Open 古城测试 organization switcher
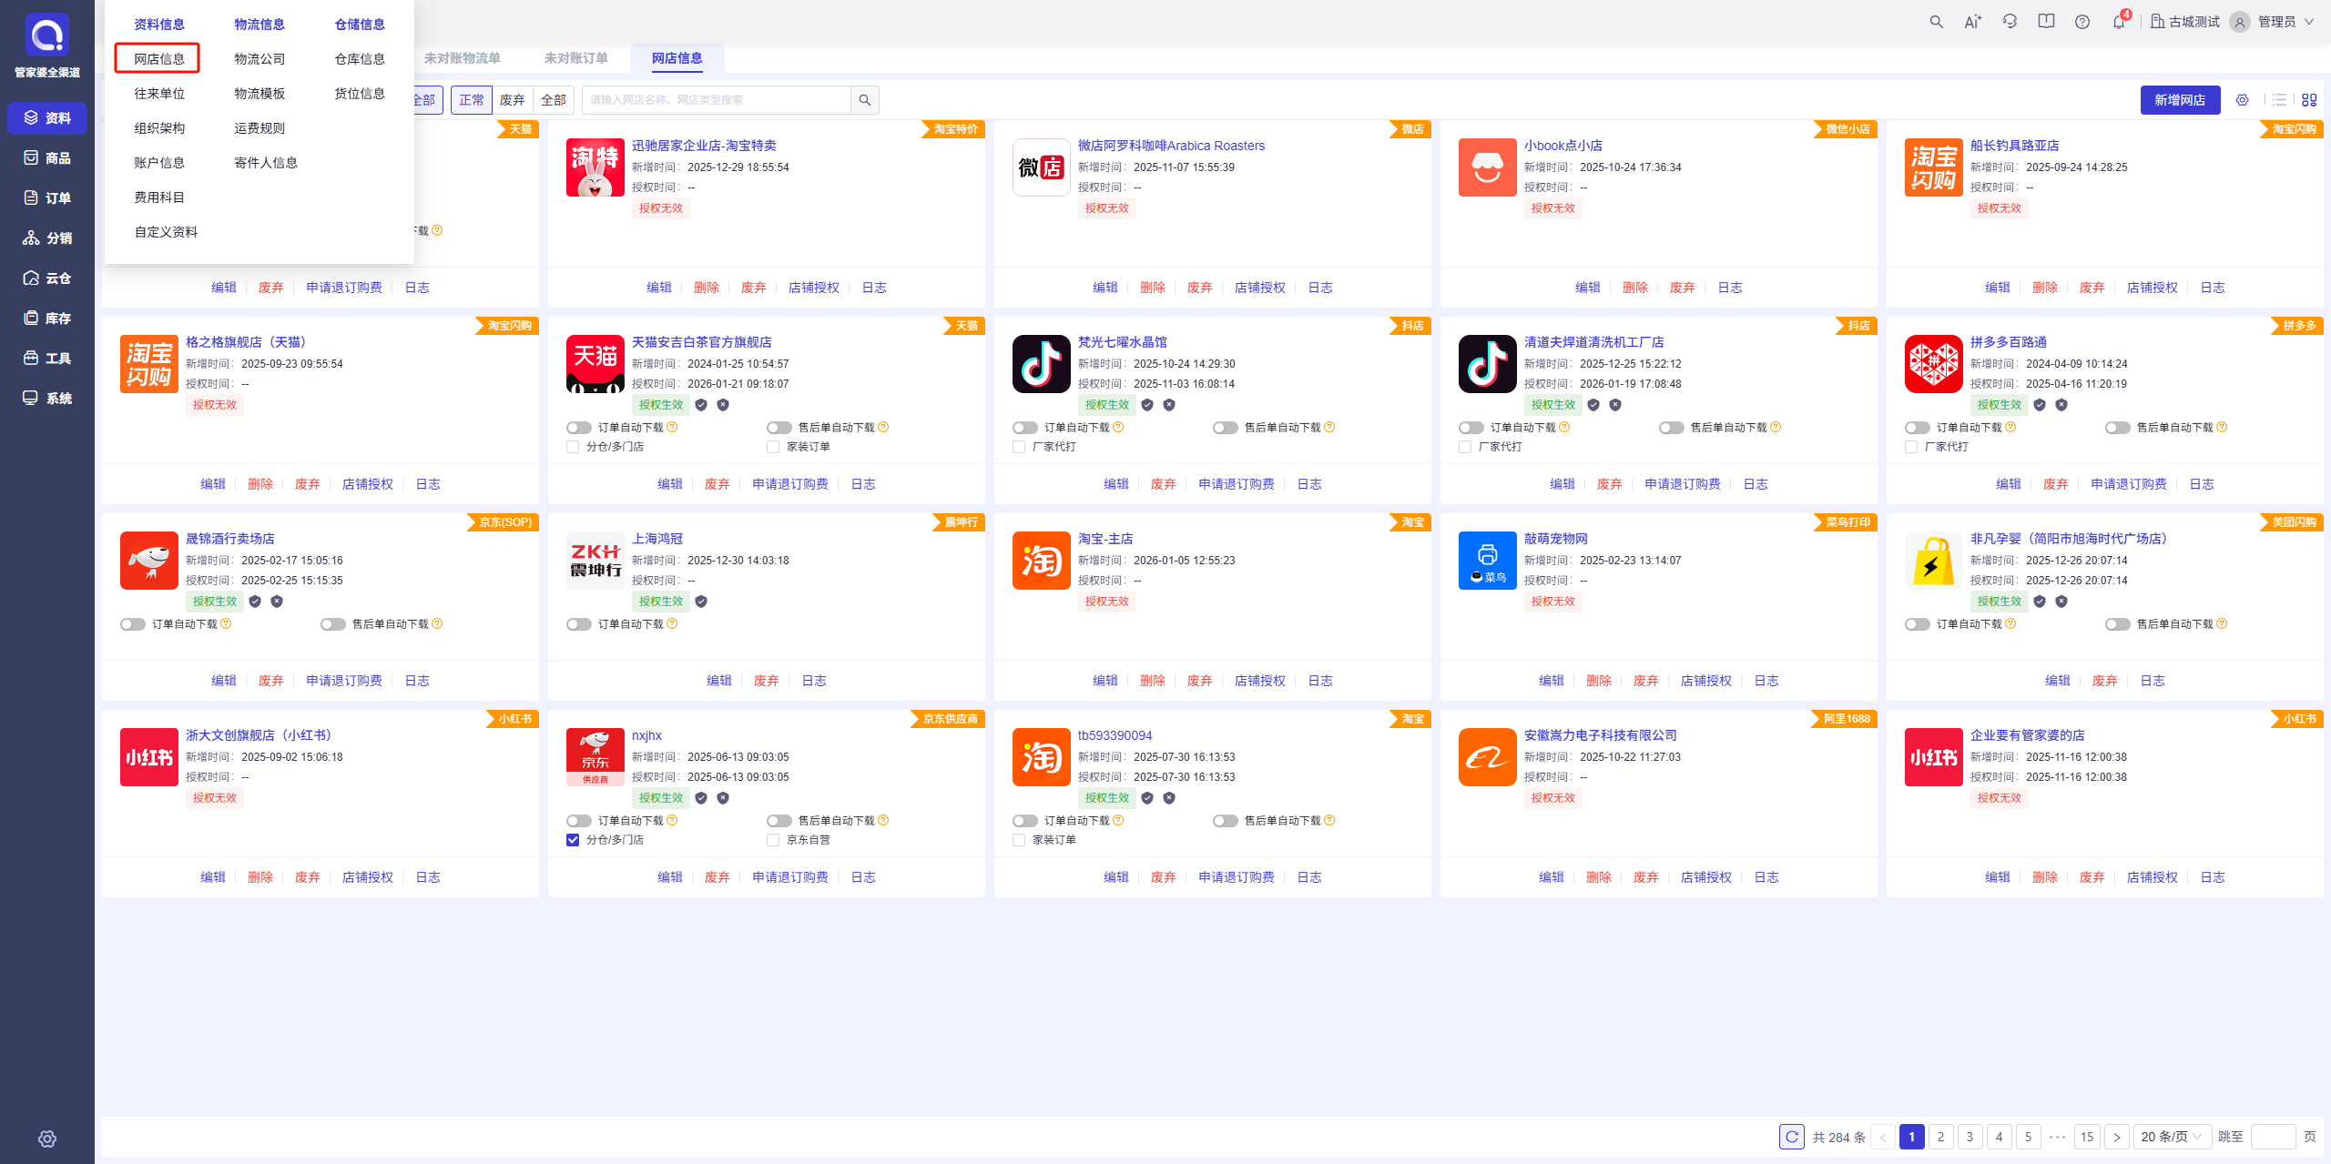The image size is (2331, 1164). (x=2185, y=22)
